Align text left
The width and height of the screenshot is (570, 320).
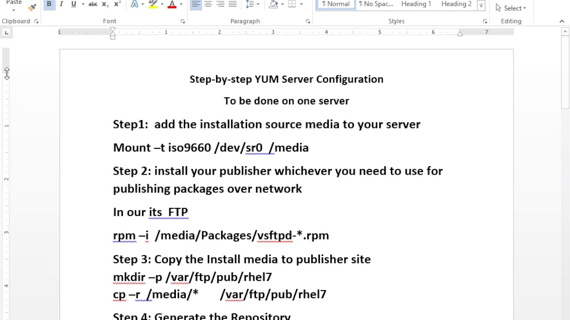195,4
